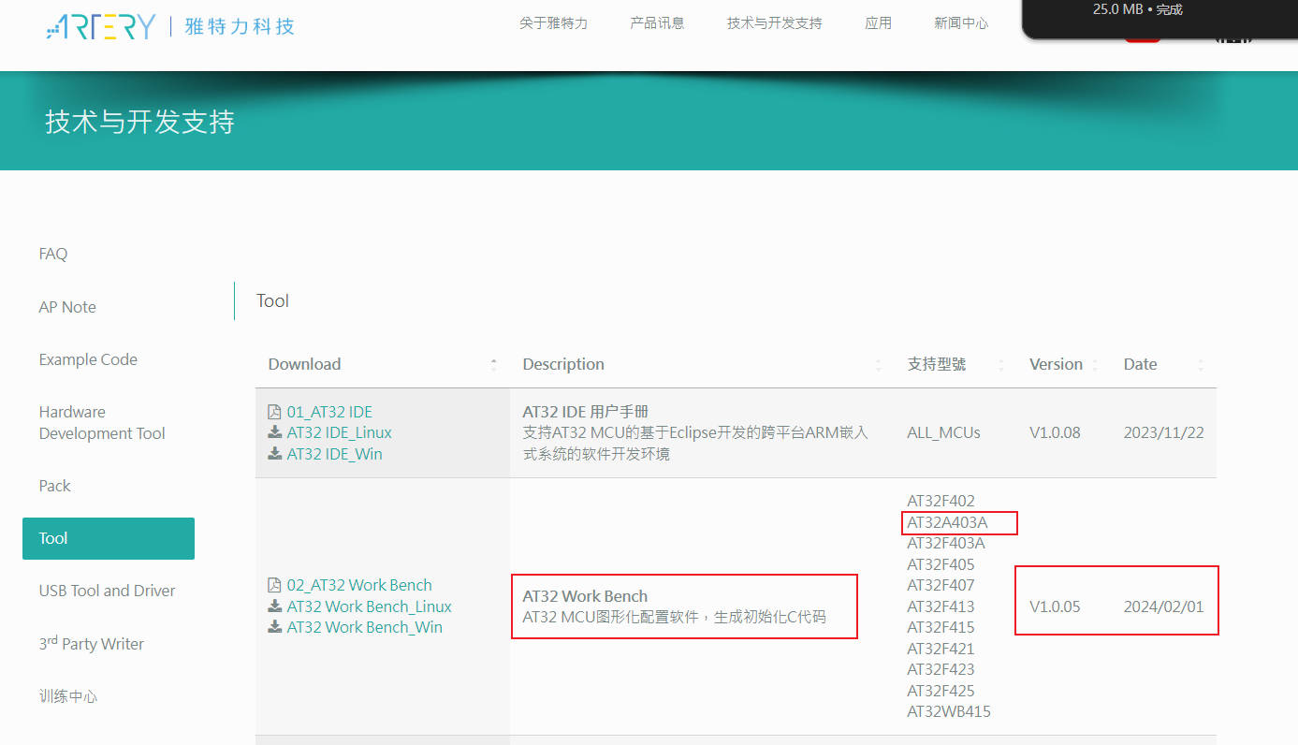This screenshot has width=1298, height=745.
Task: Open 训练中心 in the sidebar
Action: tap(68, 696)
